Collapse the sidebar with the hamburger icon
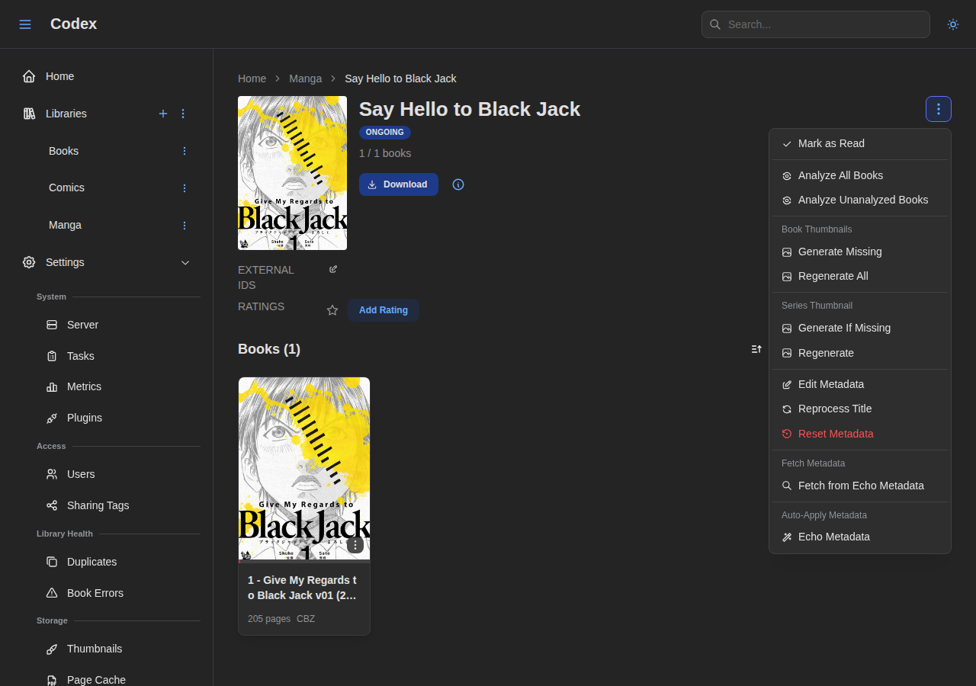The width and height of the screenshot is (976, 686). point(25,24)
